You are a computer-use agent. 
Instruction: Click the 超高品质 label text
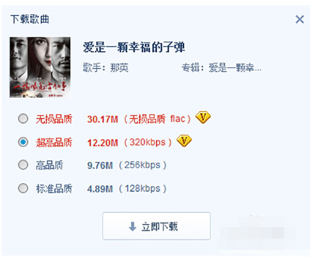tap(54, 142)
